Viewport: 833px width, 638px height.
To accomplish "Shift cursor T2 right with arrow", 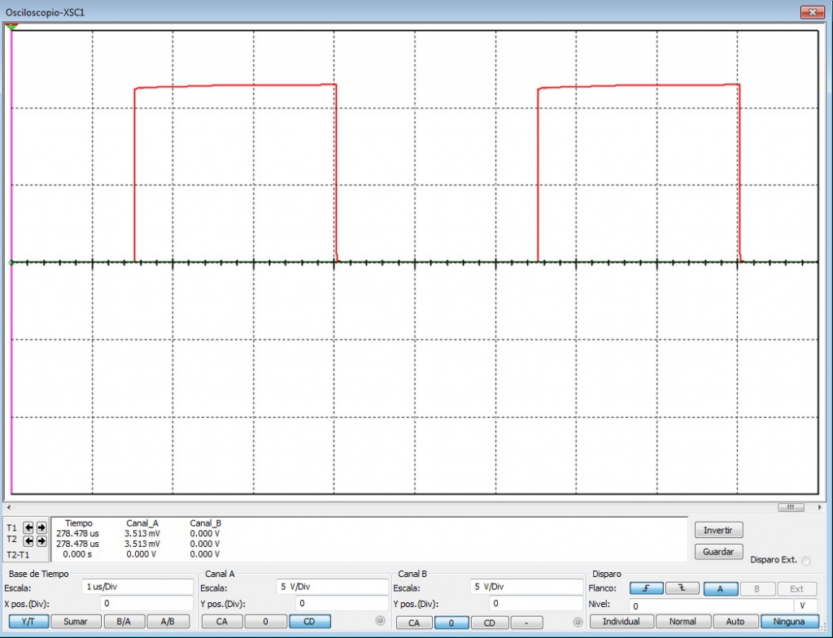I will (x=41, y=540).
